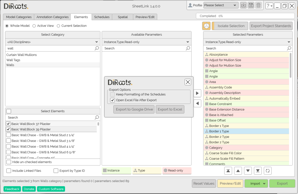Click the left arrow to remove parameters
The image size is (298, 194).
(x=197, y=104)
